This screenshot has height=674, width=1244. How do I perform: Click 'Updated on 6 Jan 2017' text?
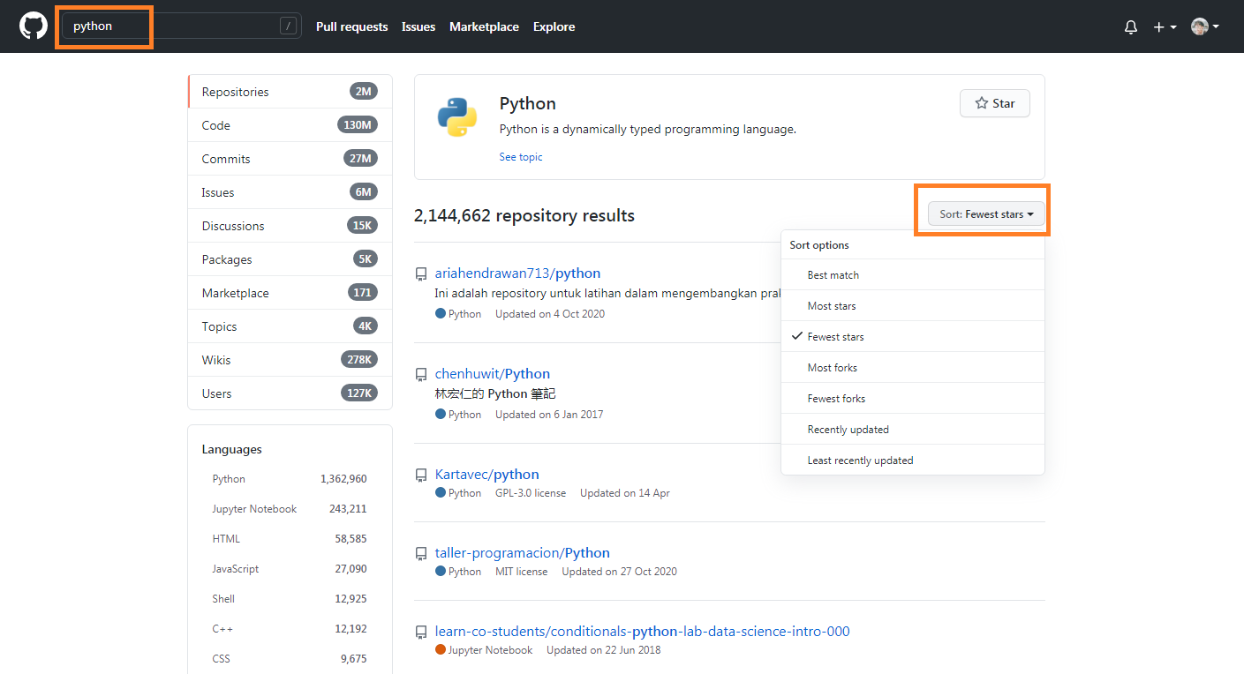click(x=549, y=415)
